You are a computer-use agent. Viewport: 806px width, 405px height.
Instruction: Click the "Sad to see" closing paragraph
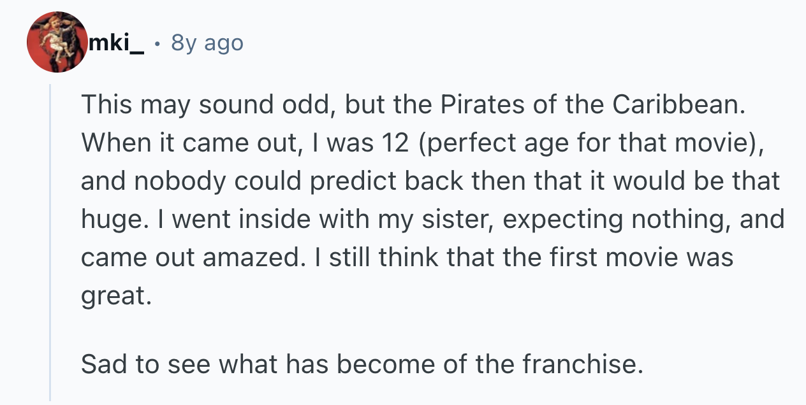(x=362, y=364)
